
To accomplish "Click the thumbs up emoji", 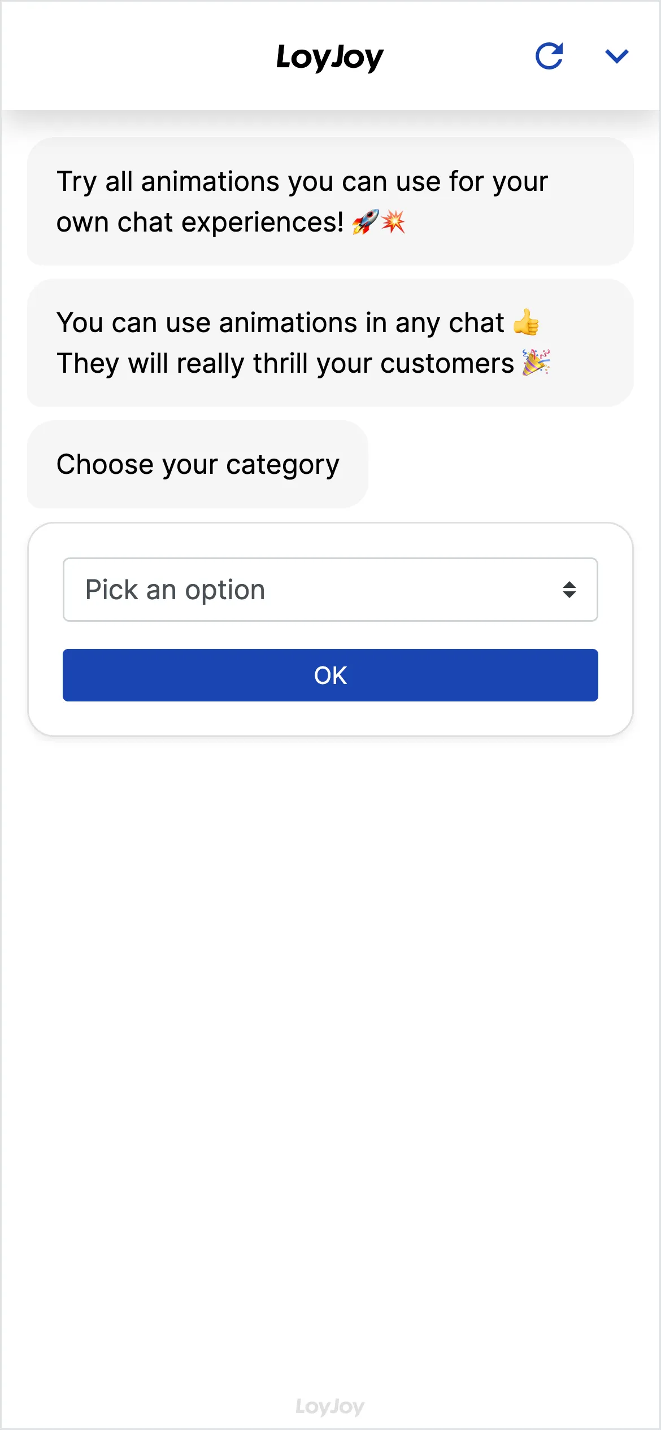I will [526, 322].
